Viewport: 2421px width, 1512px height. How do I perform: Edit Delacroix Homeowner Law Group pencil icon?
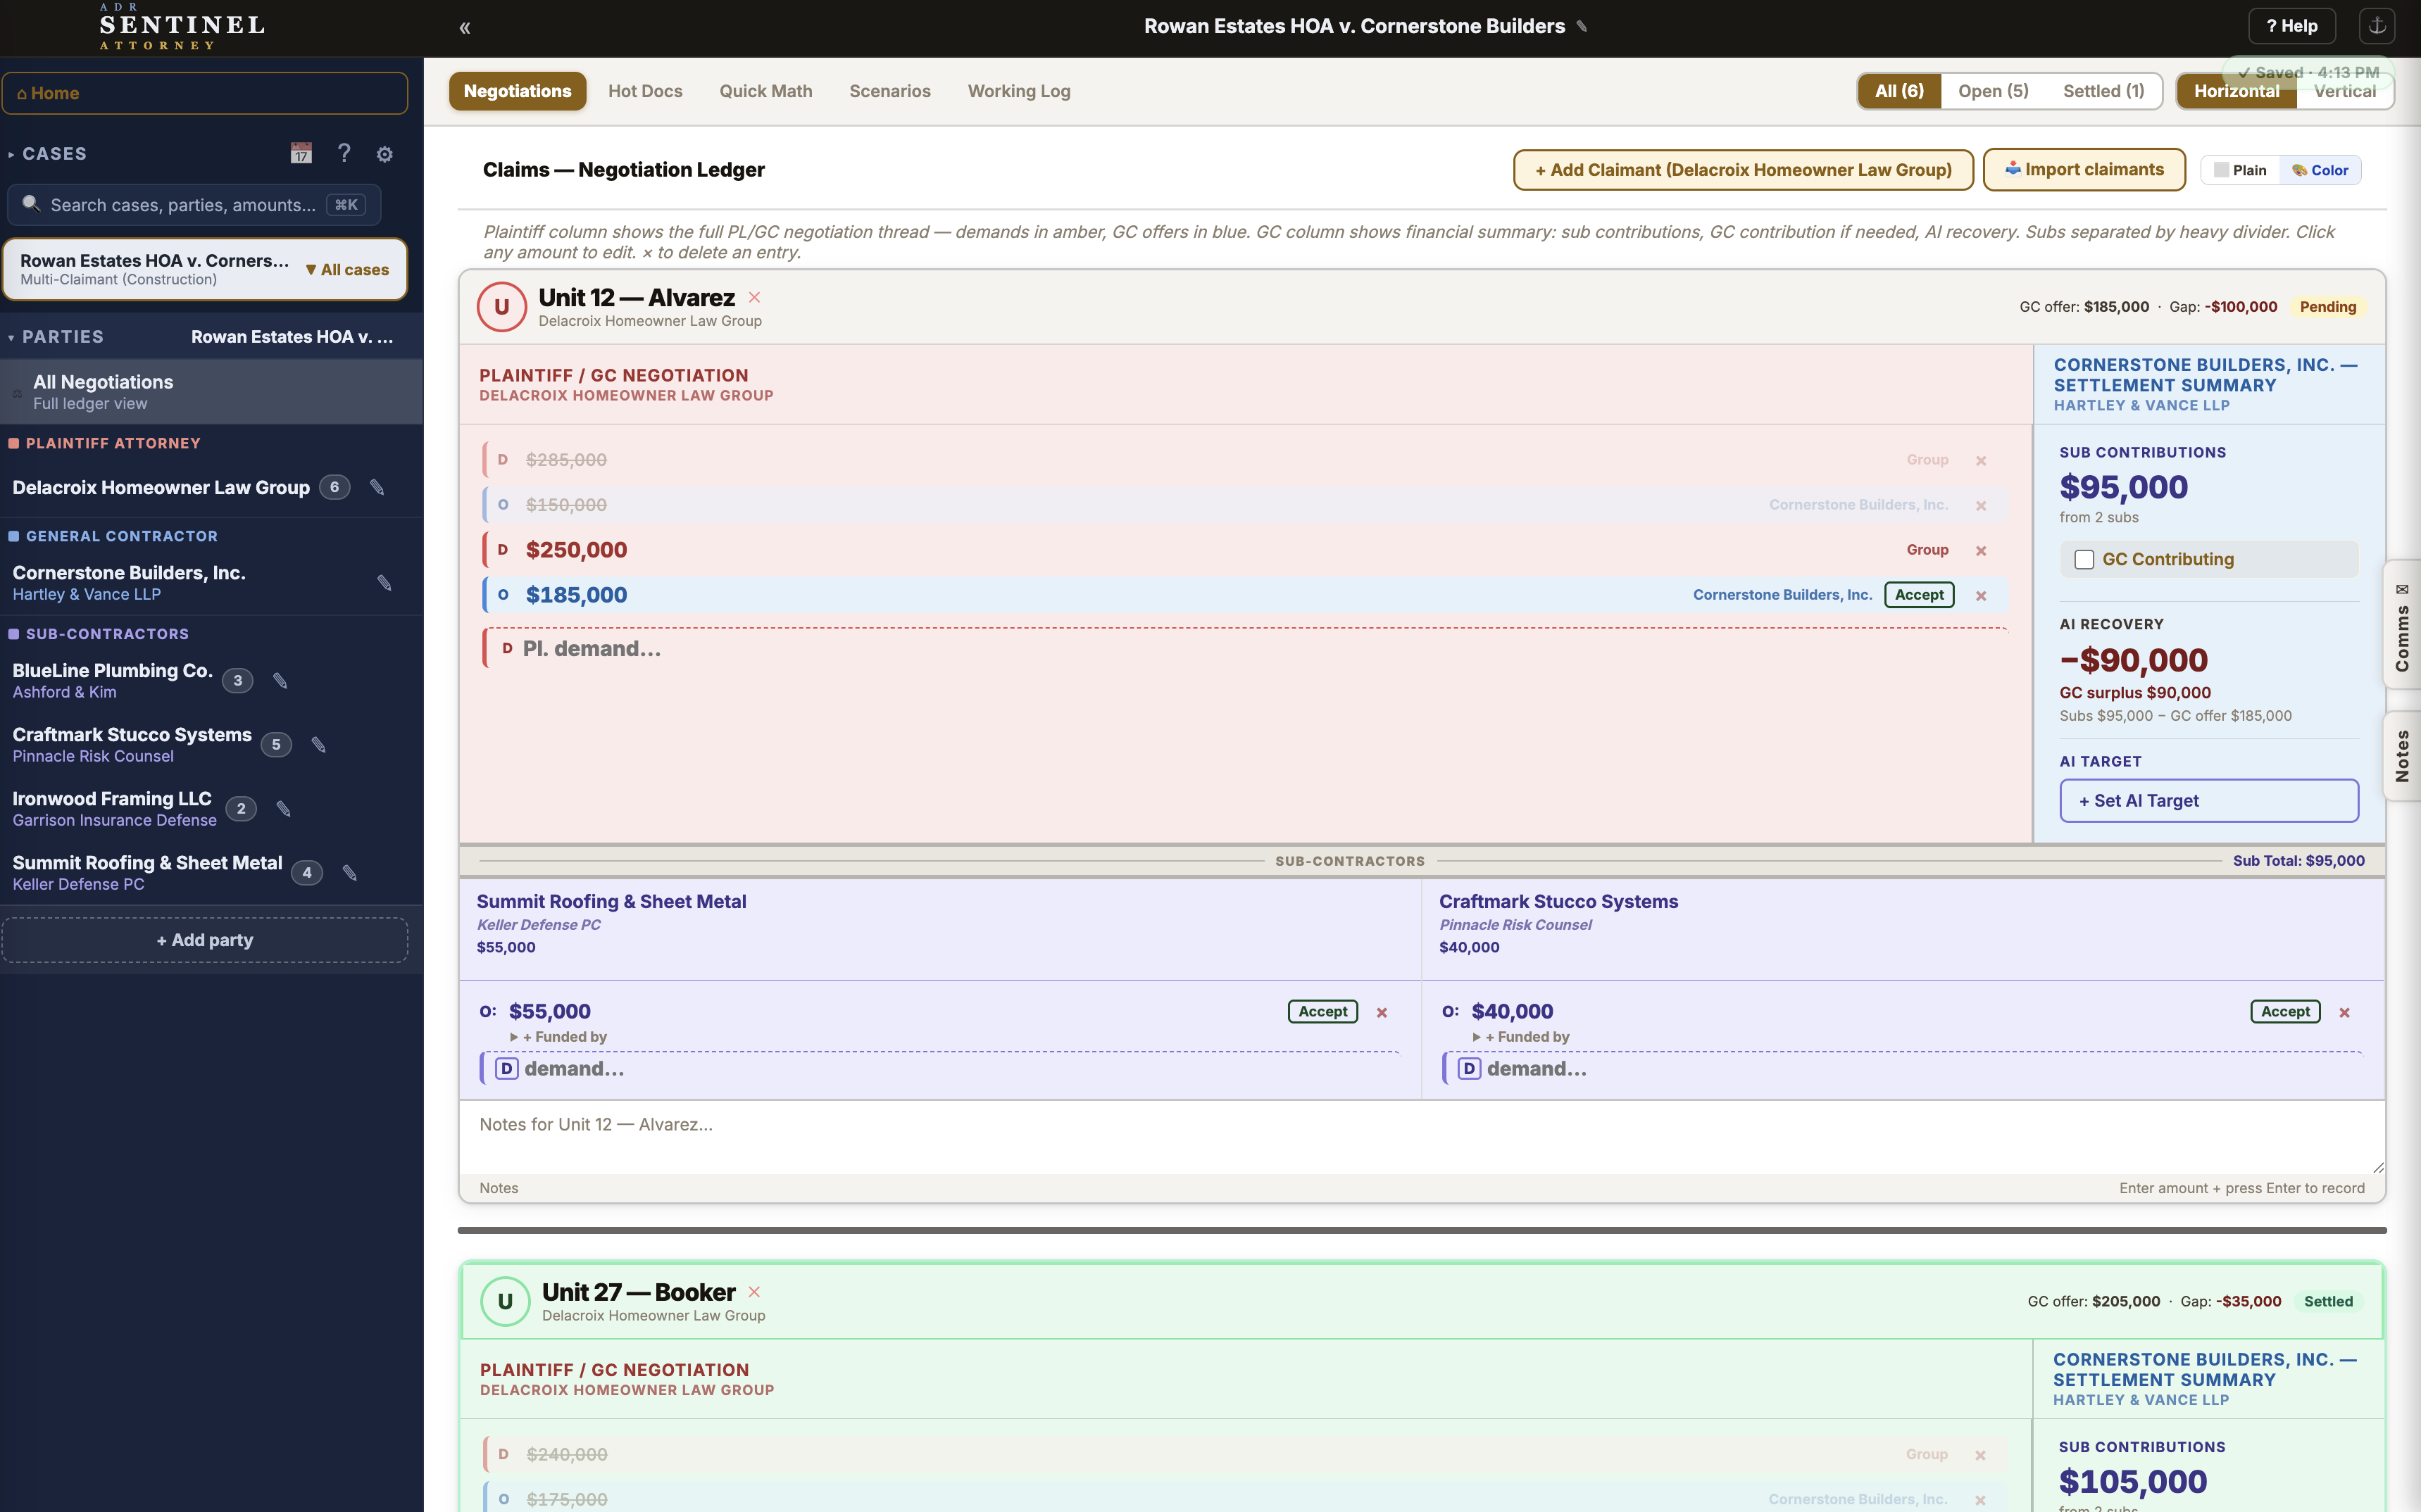(x=377, y=487)
